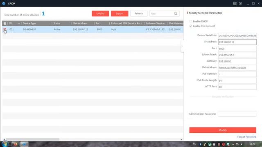Open the taskbar clock
This screenshot has height=147, width=262.
pyautogui.click(x=252, y=144)
